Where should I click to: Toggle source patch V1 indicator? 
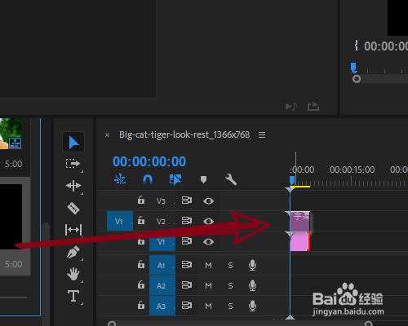point(120,221)
